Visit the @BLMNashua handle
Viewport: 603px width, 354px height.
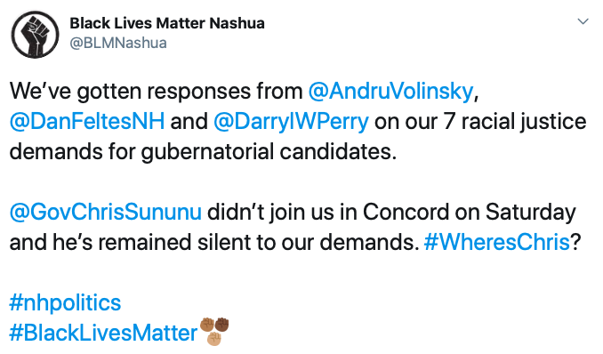[x=118, y=43]
